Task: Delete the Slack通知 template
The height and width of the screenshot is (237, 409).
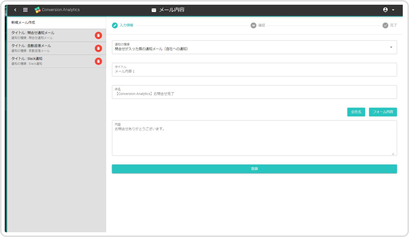Action: pyautogui.click(x=98, y=61)
